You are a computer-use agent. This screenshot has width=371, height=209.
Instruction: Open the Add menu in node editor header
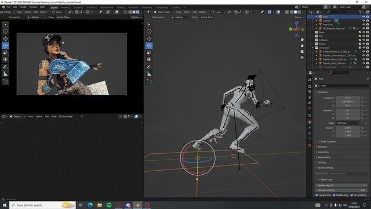click(x=46, y=117)
